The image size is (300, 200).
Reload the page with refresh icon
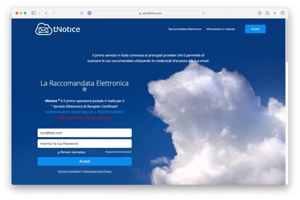(203, 13)
